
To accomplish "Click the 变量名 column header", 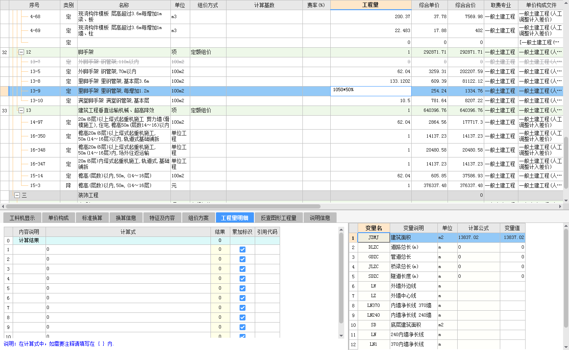I will point(374,228).
